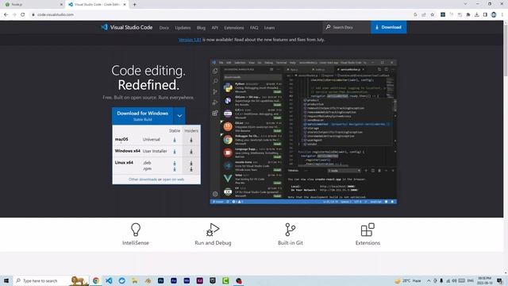Click Download for Windows Stable Build
This screenshot has width=508, height=286.
point(143,116)
